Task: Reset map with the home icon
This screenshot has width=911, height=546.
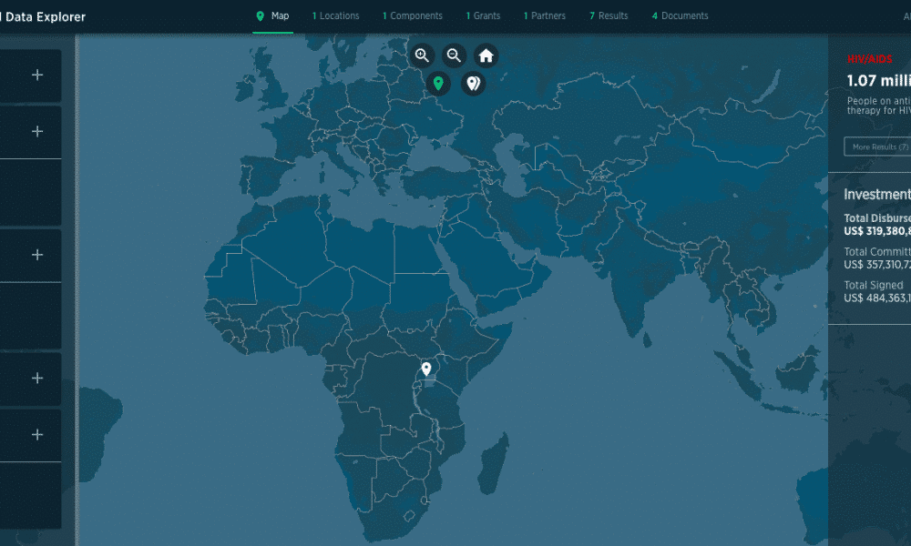Action: coord(486,56)
